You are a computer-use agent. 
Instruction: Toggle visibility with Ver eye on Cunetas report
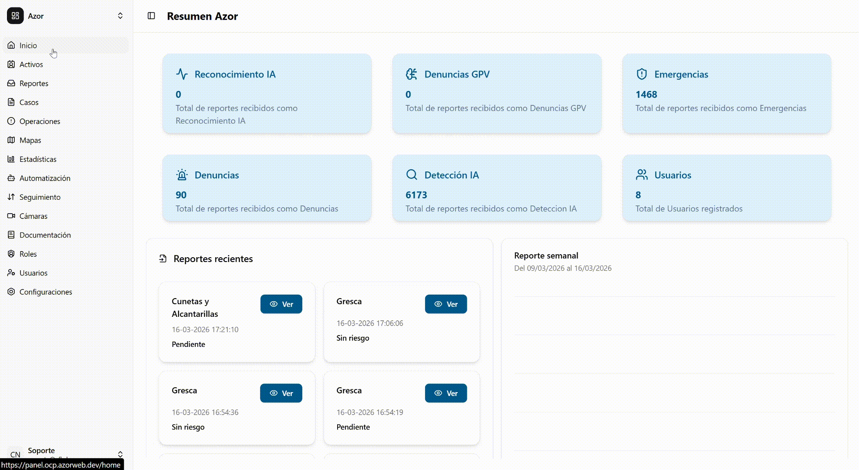tap(274, 304)
